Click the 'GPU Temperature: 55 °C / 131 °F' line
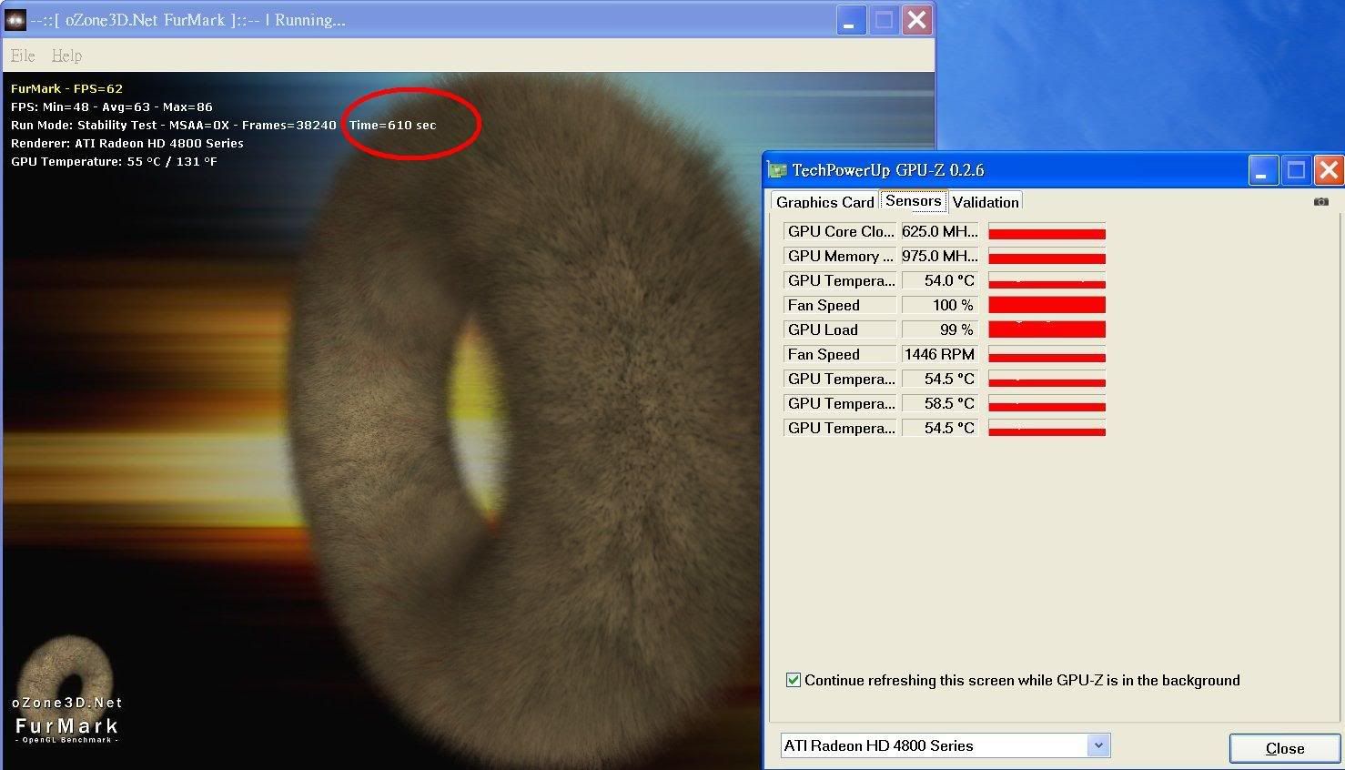 click(114, 161)
